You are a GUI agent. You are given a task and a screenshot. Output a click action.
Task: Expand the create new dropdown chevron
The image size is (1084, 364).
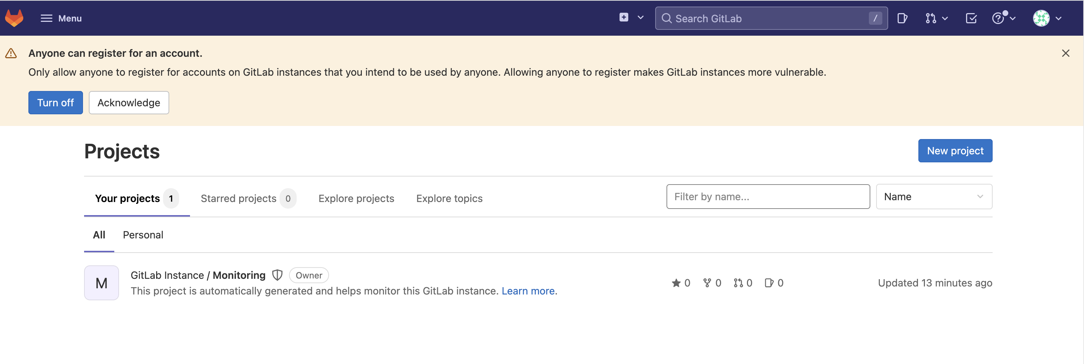pyautogui.click(x=641, y=18)
